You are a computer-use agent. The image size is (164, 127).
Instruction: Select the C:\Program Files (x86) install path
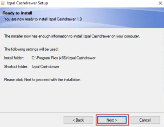(x=64, y=58)
